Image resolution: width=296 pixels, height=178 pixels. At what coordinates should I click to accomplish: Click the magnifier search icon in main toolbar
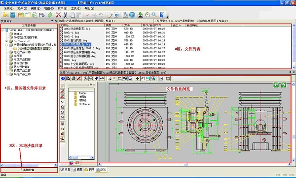click(x=154, y=15)
